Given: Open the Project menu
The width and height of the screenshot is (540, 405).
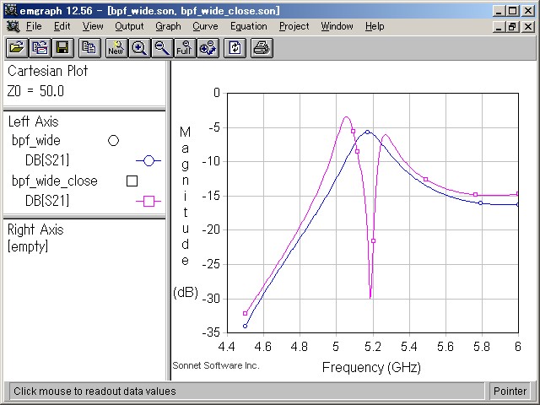Looking at the screenshot, I should (x=294, y=26).
